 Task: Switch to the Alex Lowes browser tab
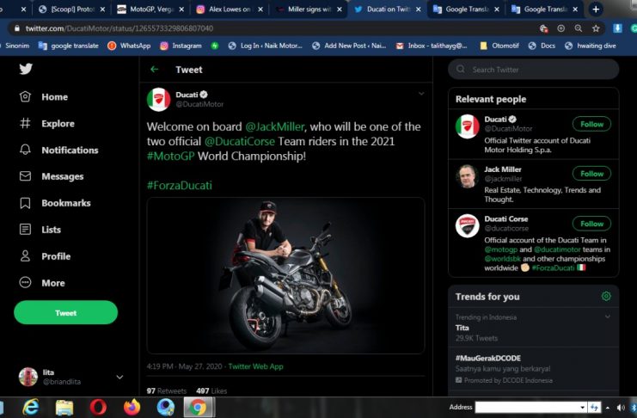coord(228,9)
